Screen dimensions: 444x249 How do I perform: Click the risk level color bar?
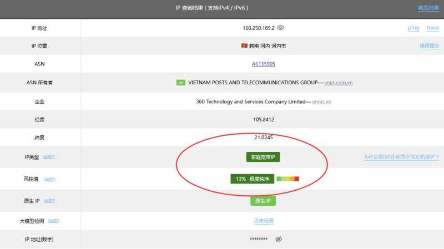pyautogui.click(x=287, y=179)
